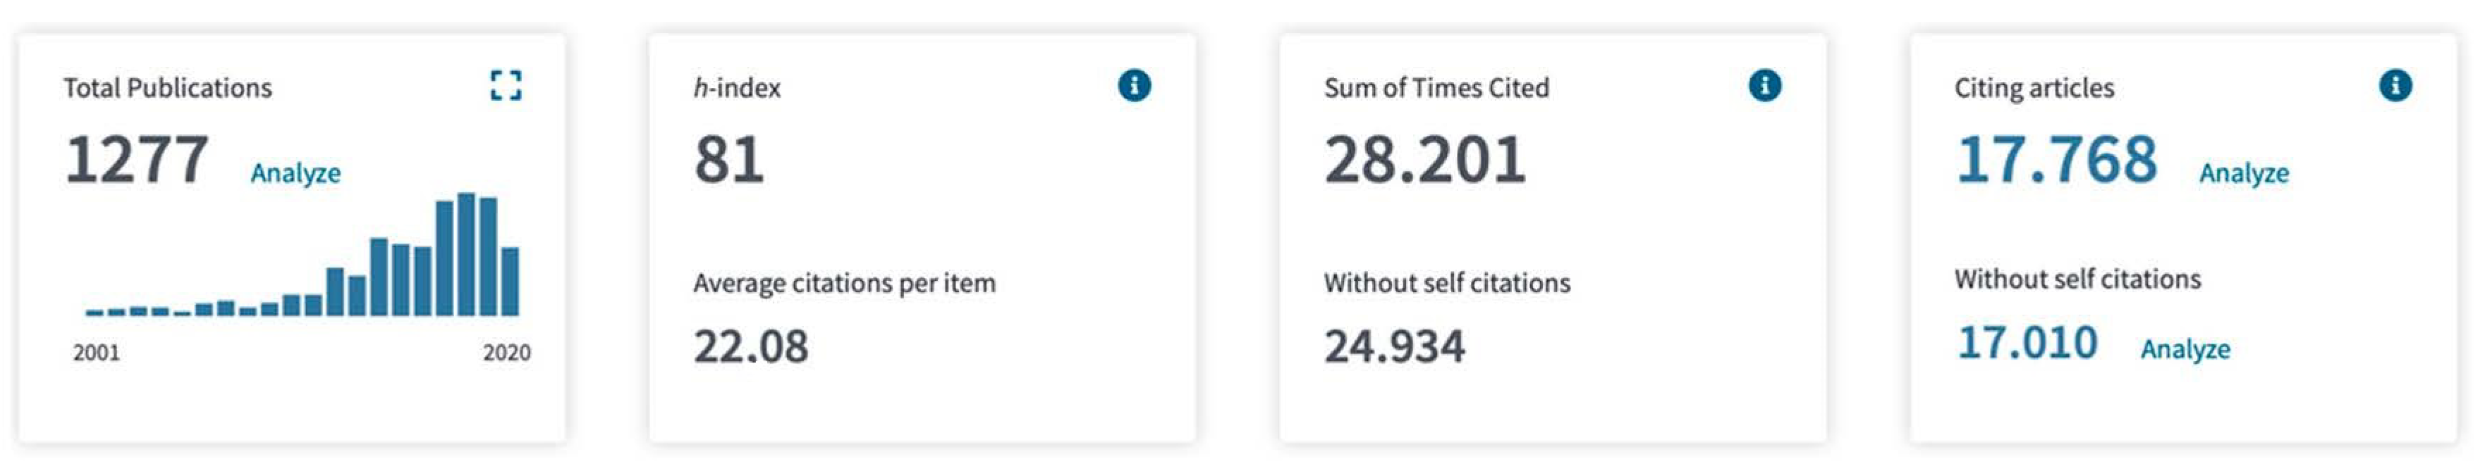Open the 17.010 without self citations link
Screen dimensions: 2480x466
2027,343
